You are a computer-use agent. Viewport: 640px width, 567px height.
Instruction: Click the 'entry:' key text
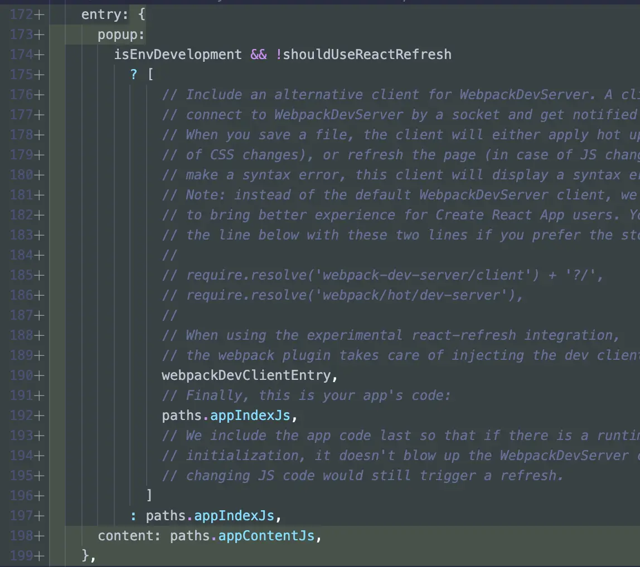coord(105,14)
